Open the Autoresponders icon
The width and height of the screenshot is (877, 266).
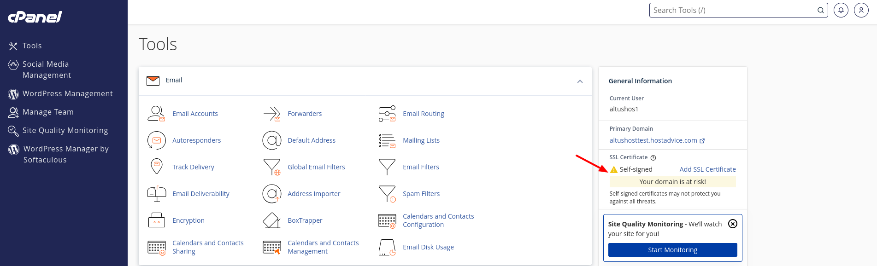point(156,140)
